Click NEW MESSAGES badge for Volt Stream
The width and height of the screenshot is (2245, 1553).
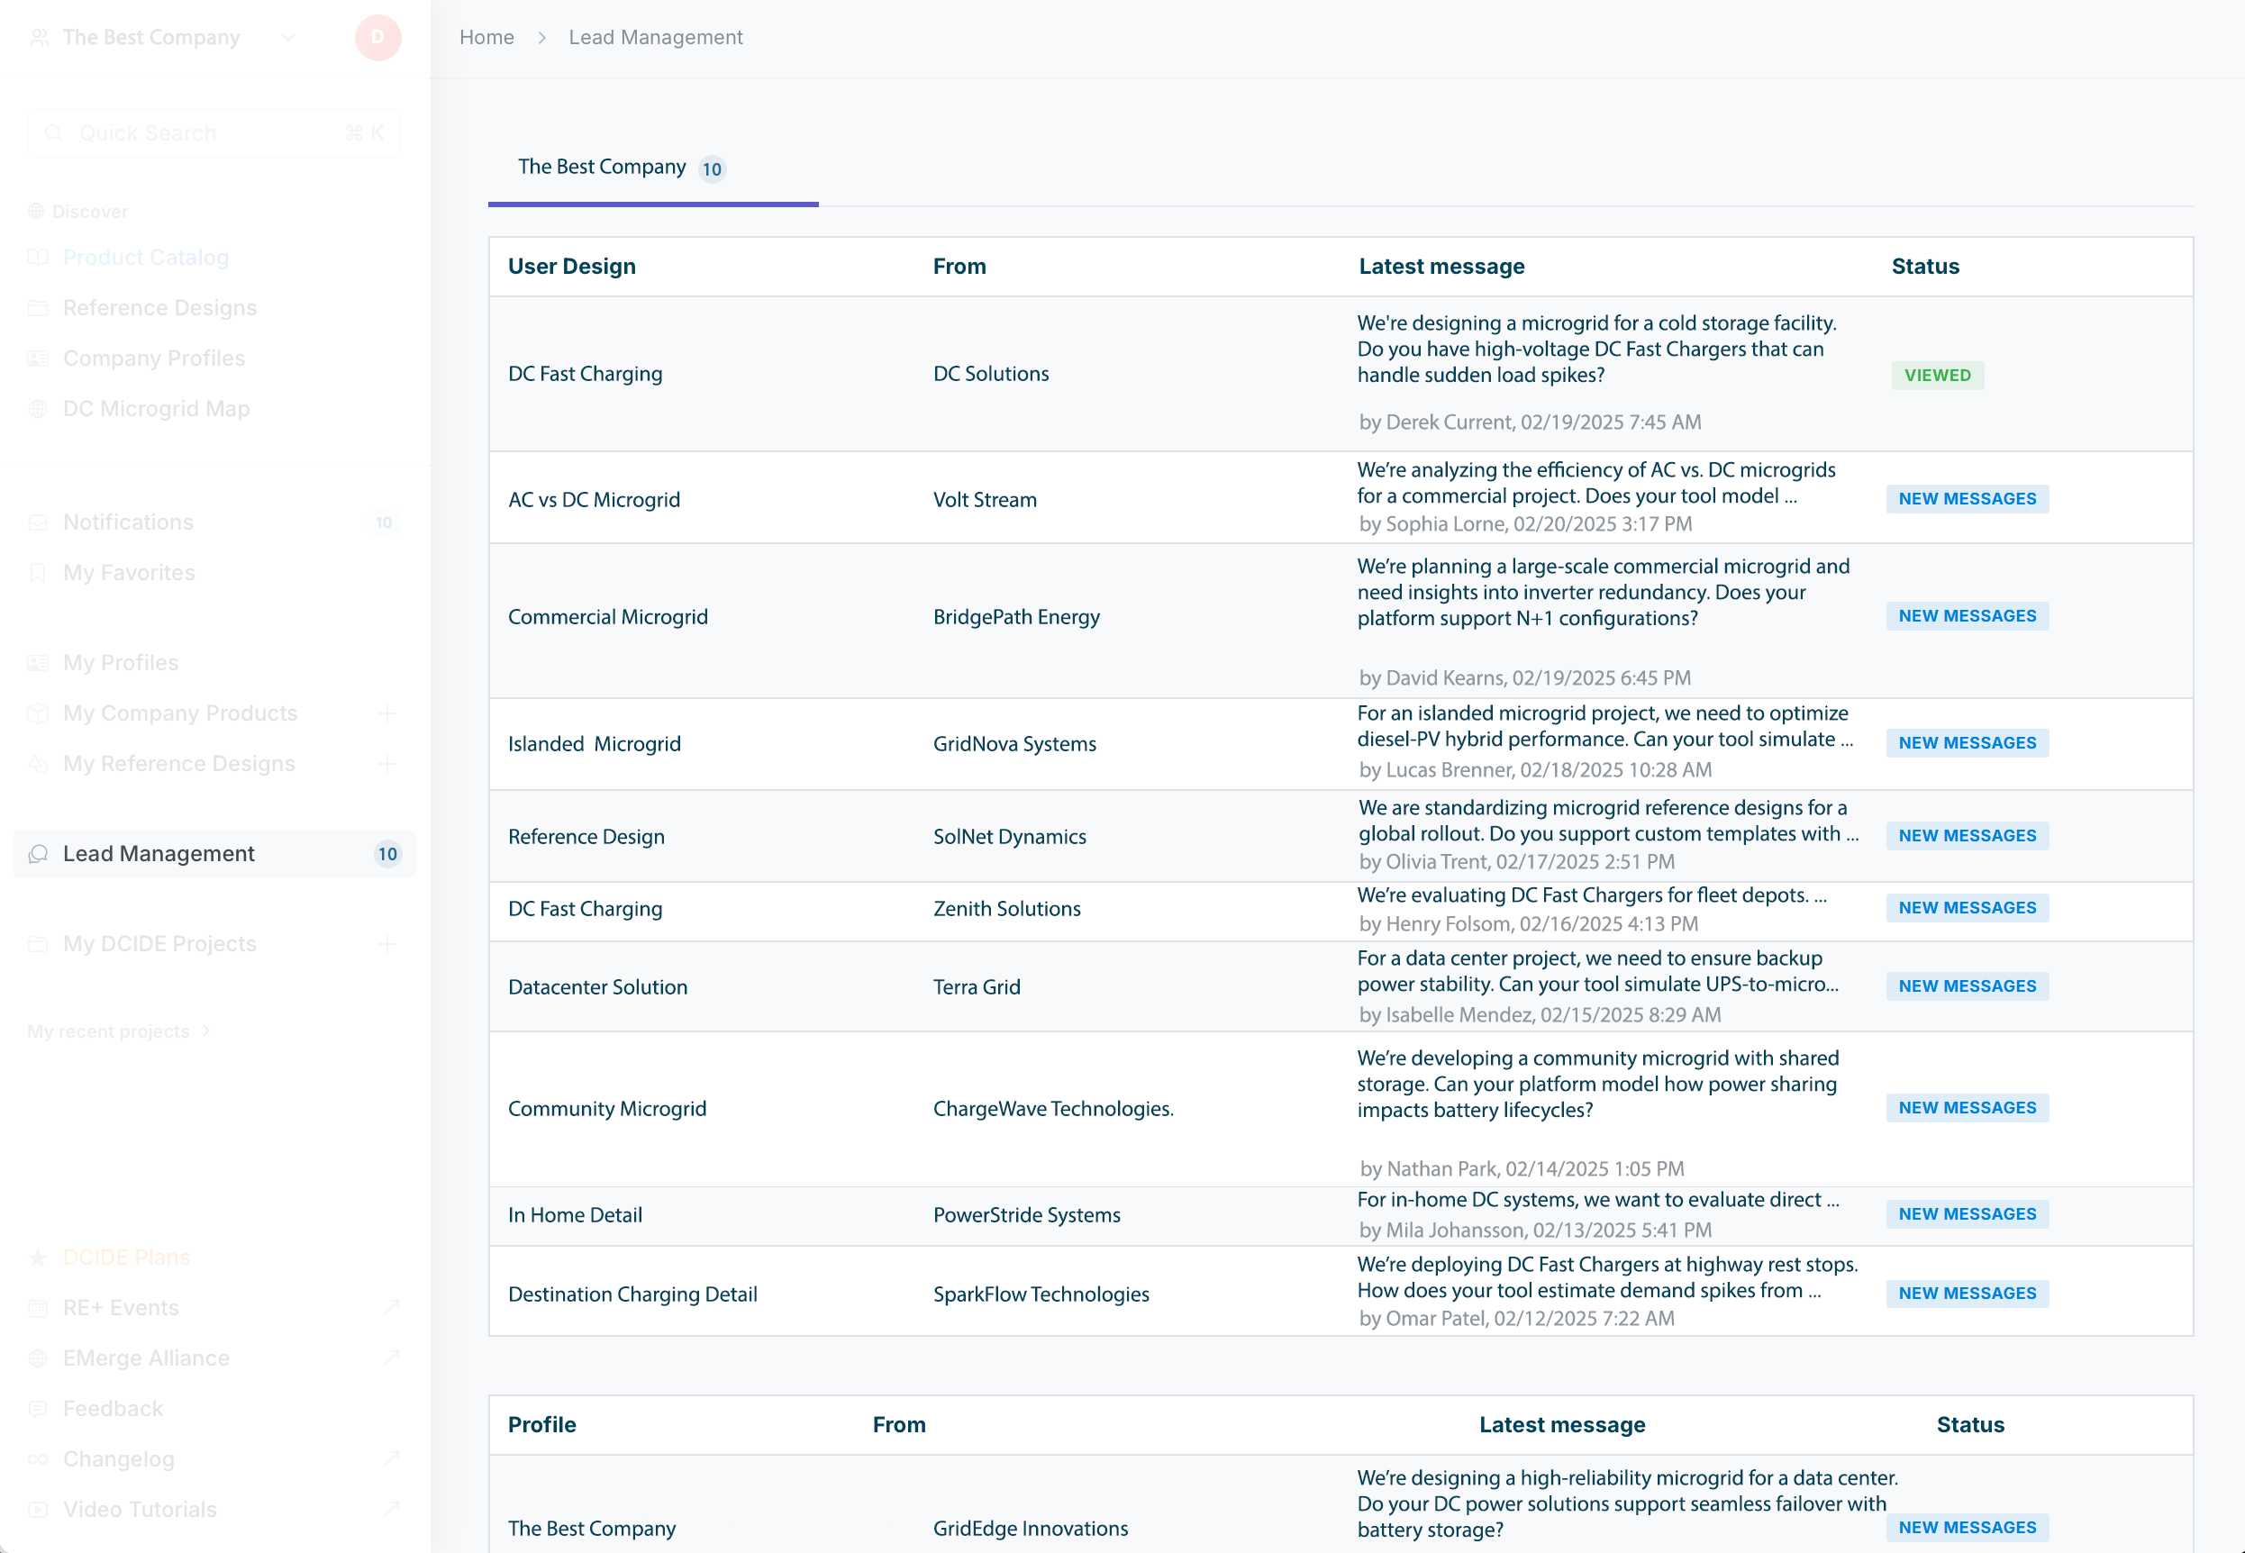(1967, 499)
